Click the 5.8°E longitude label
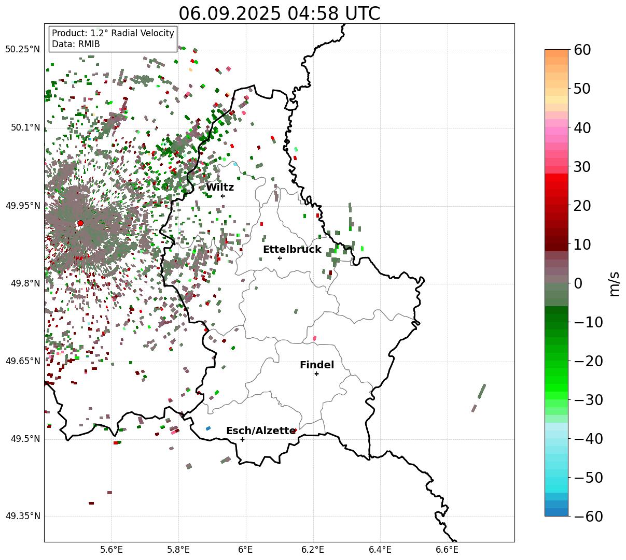 178,549
